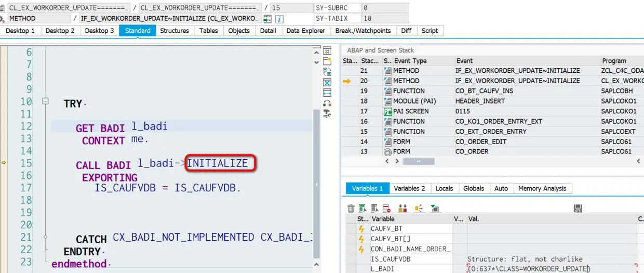Click the INITIALIZE method call in the code
The height and width of the screenshot is (273, 644).
click(x=218, y=163)
